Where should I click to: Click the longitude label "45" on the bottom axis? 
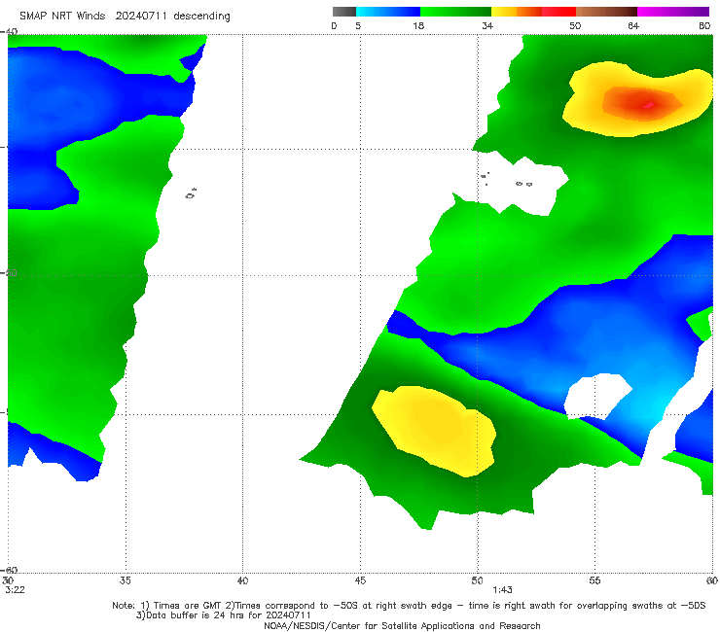(x=360, y=580)
